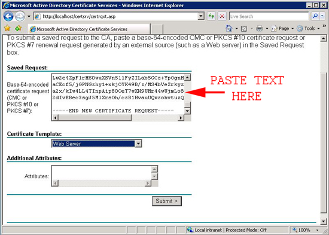
Task: Click left arrow of Saved Request horizontal scrollbar
Action: point(55,118)
